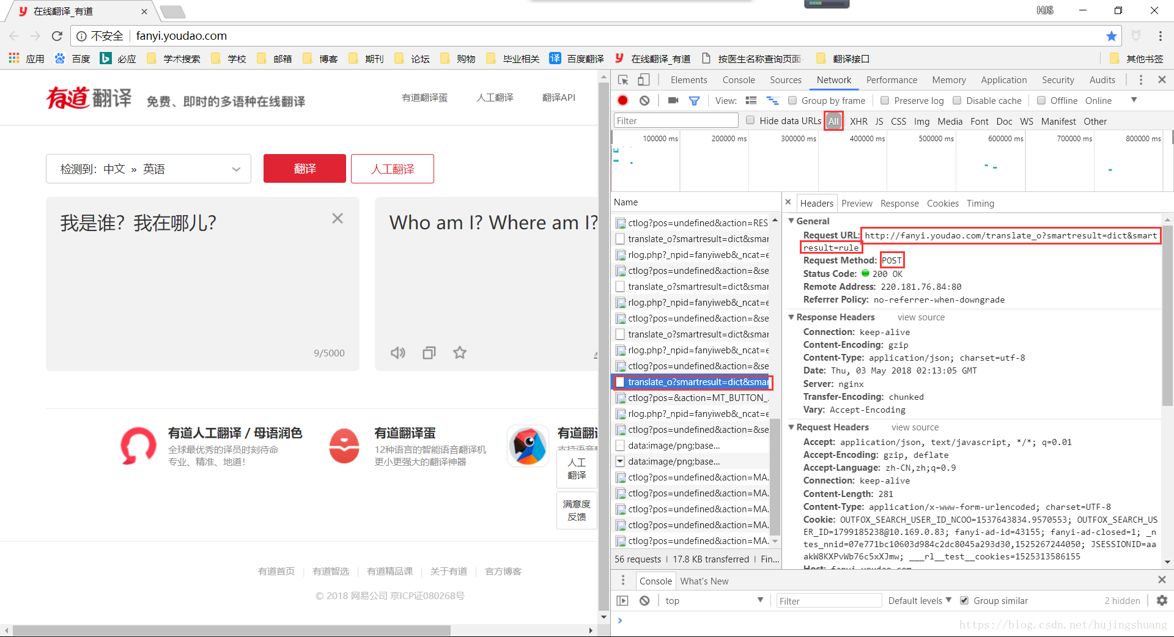The image size is (1174, 637).
Task: Click the page horizontal scrollbar
Action: 231,630
